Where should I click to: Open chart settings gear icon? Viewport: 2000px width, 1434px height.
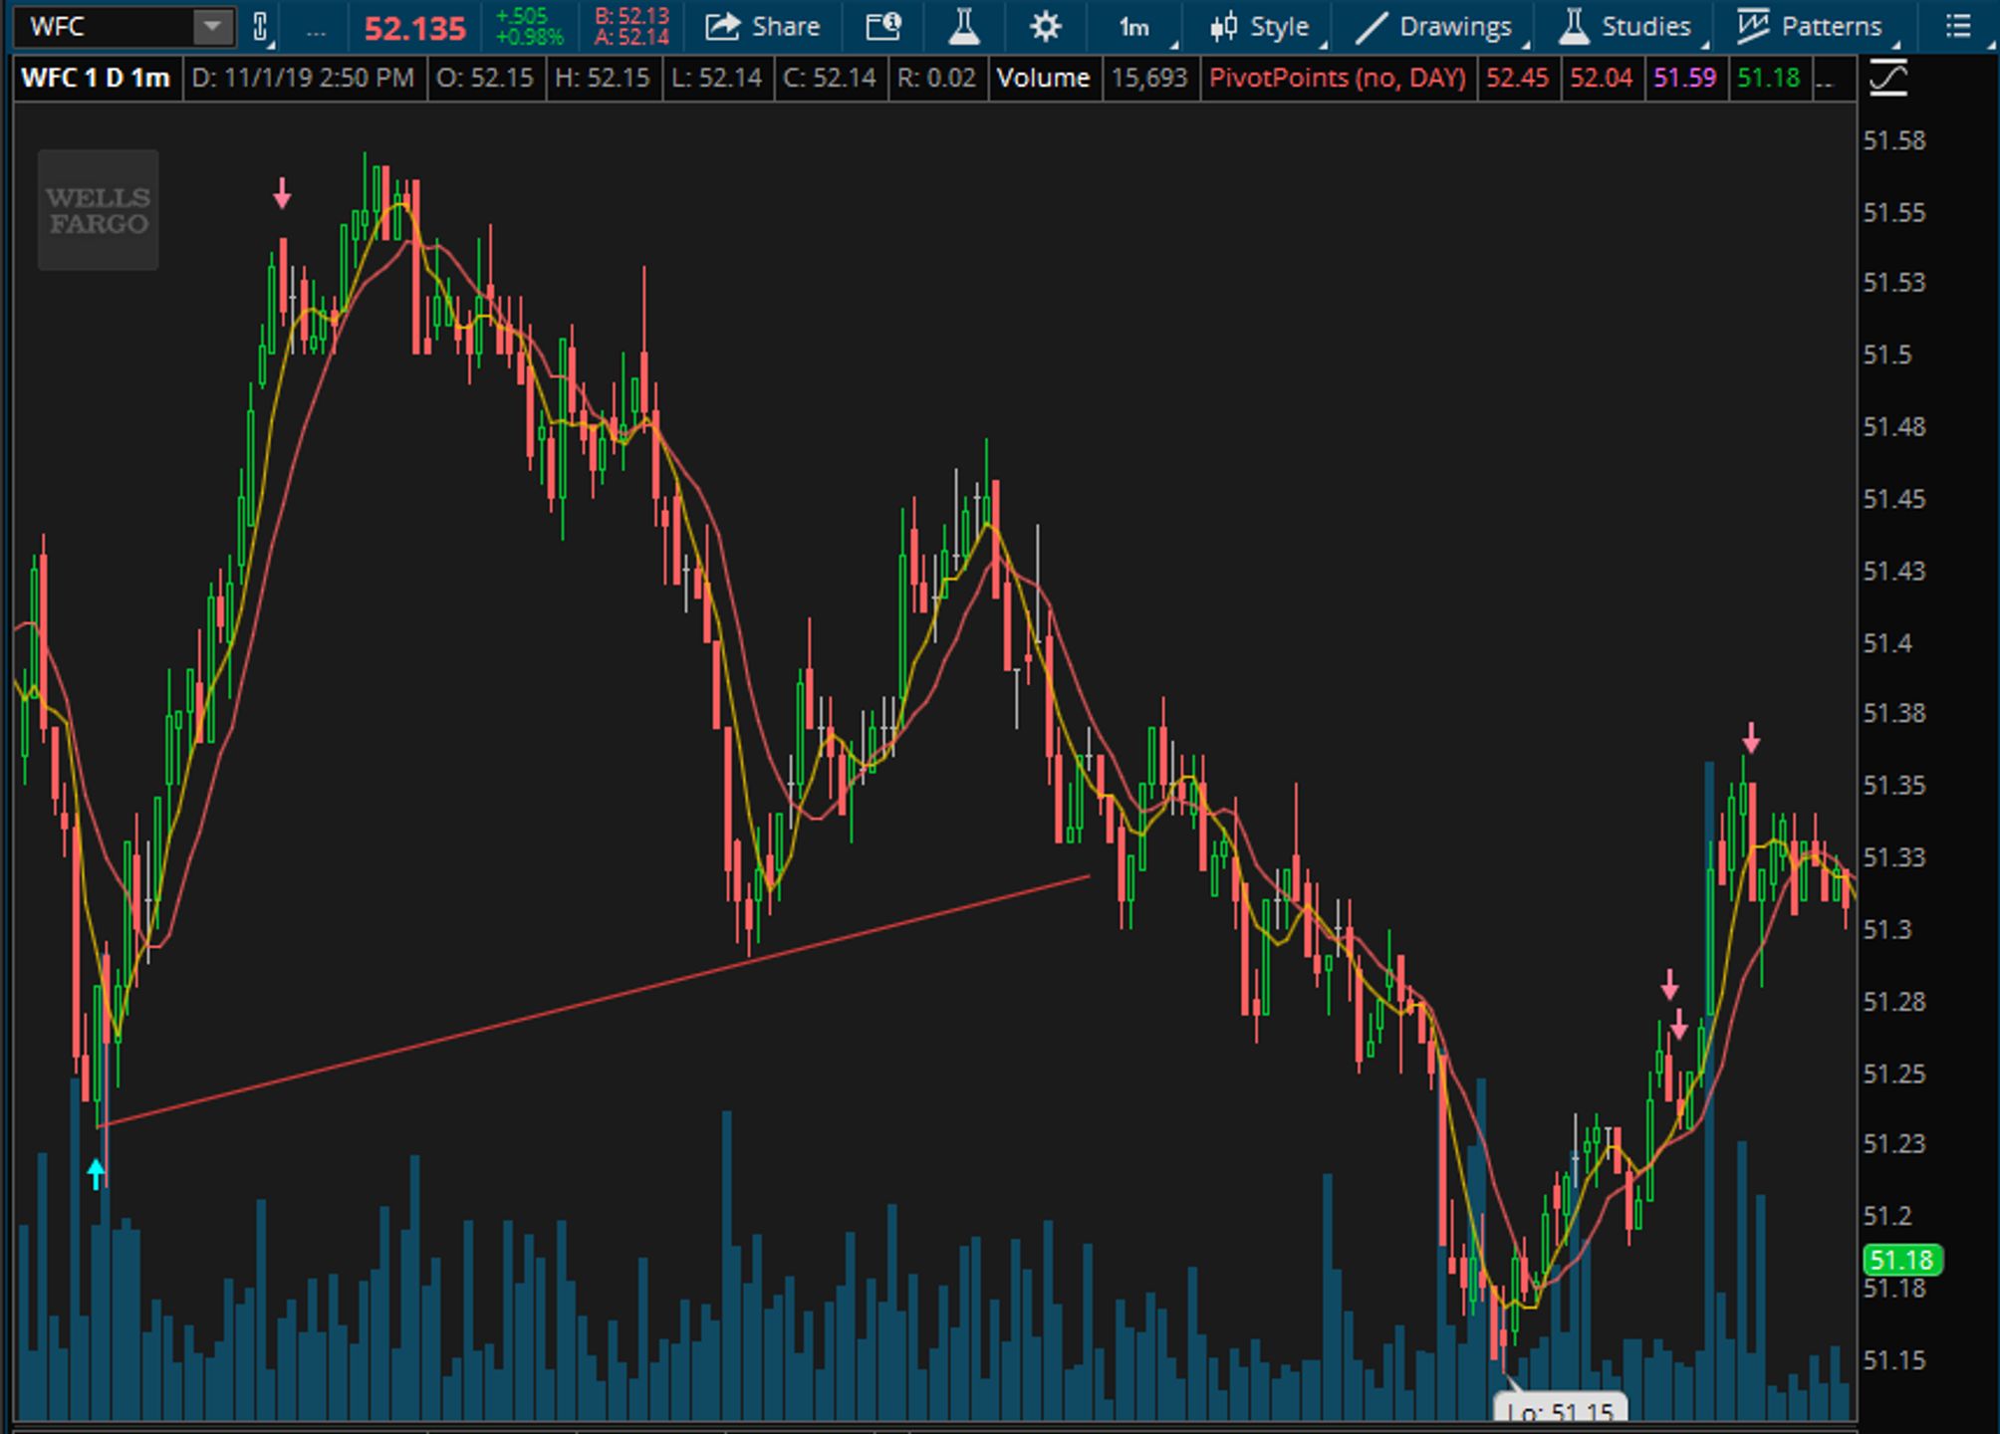click(1045, 27)
